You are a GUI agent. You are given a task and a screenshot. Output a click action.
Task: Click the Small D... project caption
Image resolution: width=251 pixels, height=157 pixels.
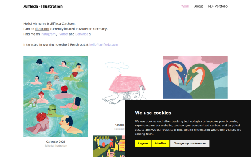pyautogui.click(x=120, y=125)
